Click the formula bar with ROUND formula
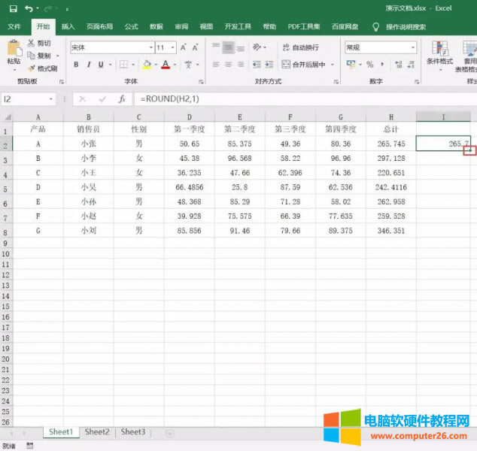This screenshot has width=477, height=451. pyautogui.click(x=301, y=99)
